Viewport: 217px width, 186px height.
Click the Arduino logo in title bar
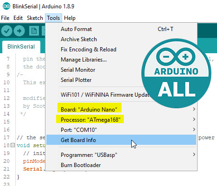pos(6,6)
